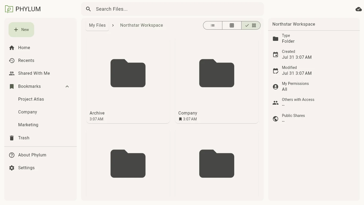The height and width of the screenshot is (205, 364).
Task: Click the Others with Access group icon
Action: pos(276,103)
